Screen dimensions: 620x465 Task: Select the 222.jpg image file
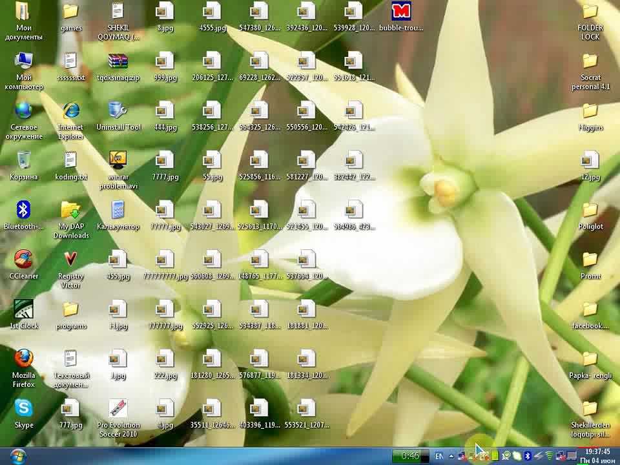165,358
